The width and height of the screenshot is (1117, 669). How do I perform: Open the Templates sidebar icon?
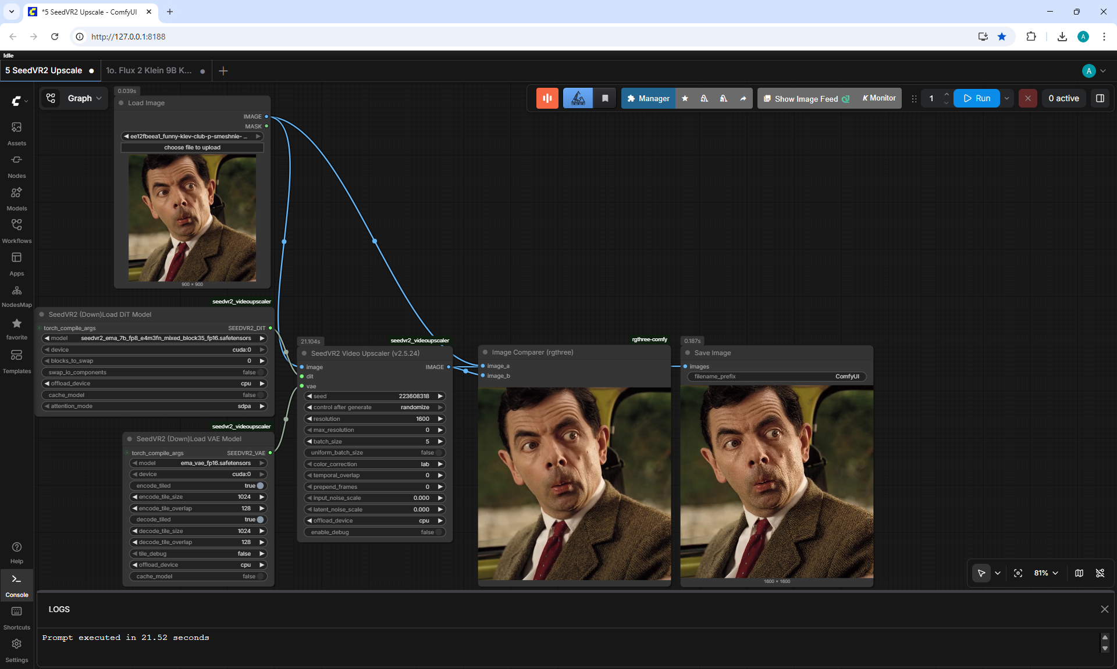pos(16,361)
